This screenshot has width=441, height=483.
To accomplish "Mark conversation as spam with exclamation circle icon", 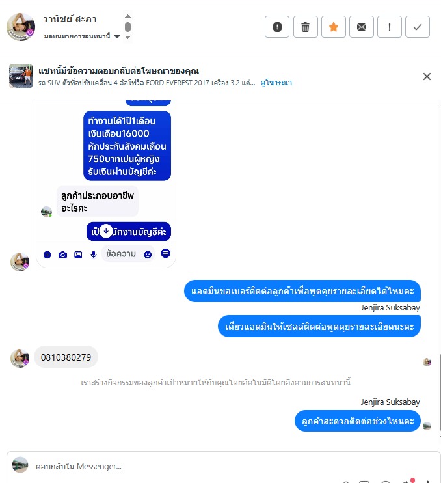I will click(x=277, y=27).
